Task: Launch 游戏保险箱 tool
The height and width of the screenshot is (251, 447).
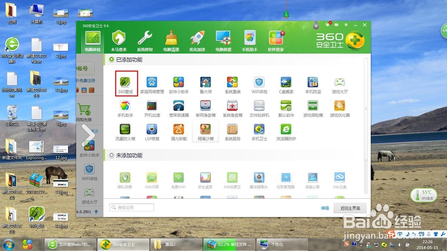Action: (x=313, y=109)
